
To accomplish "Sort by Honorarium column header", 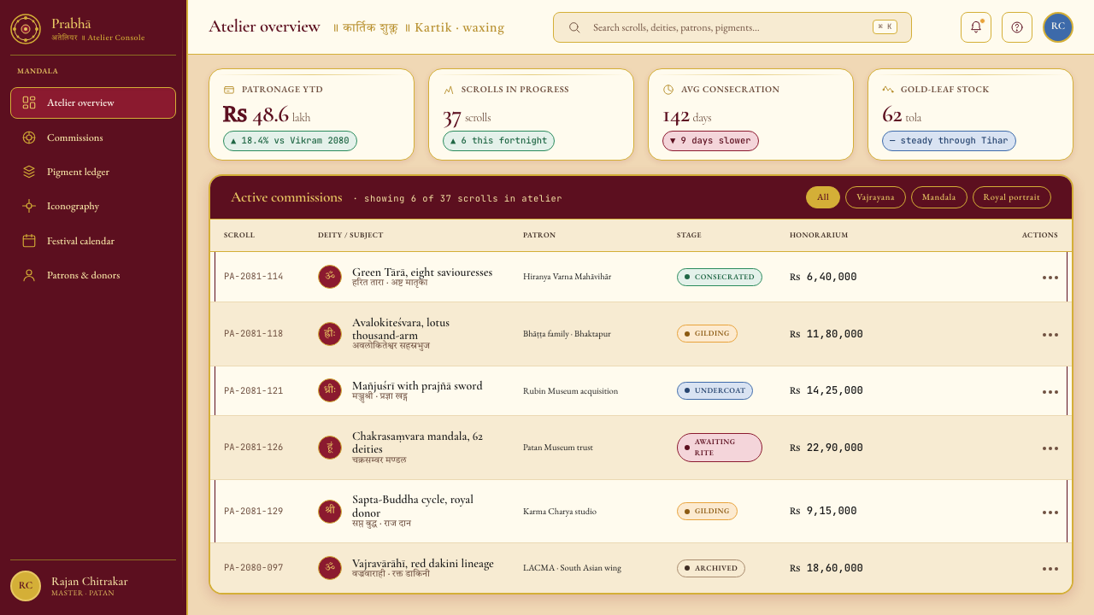I will point(819,235).
